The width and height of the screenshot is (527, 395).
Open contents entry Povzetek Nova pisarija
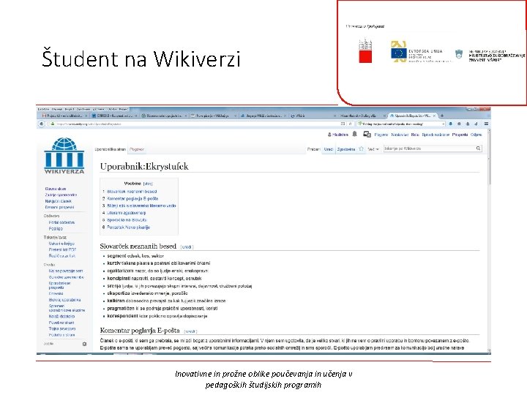coord(128,227)
